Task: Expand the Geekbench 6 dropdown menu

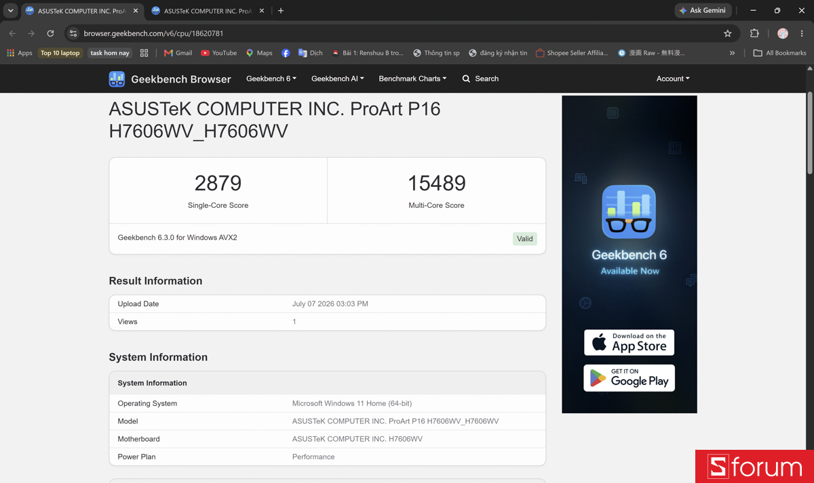Action: coord(271,79)
